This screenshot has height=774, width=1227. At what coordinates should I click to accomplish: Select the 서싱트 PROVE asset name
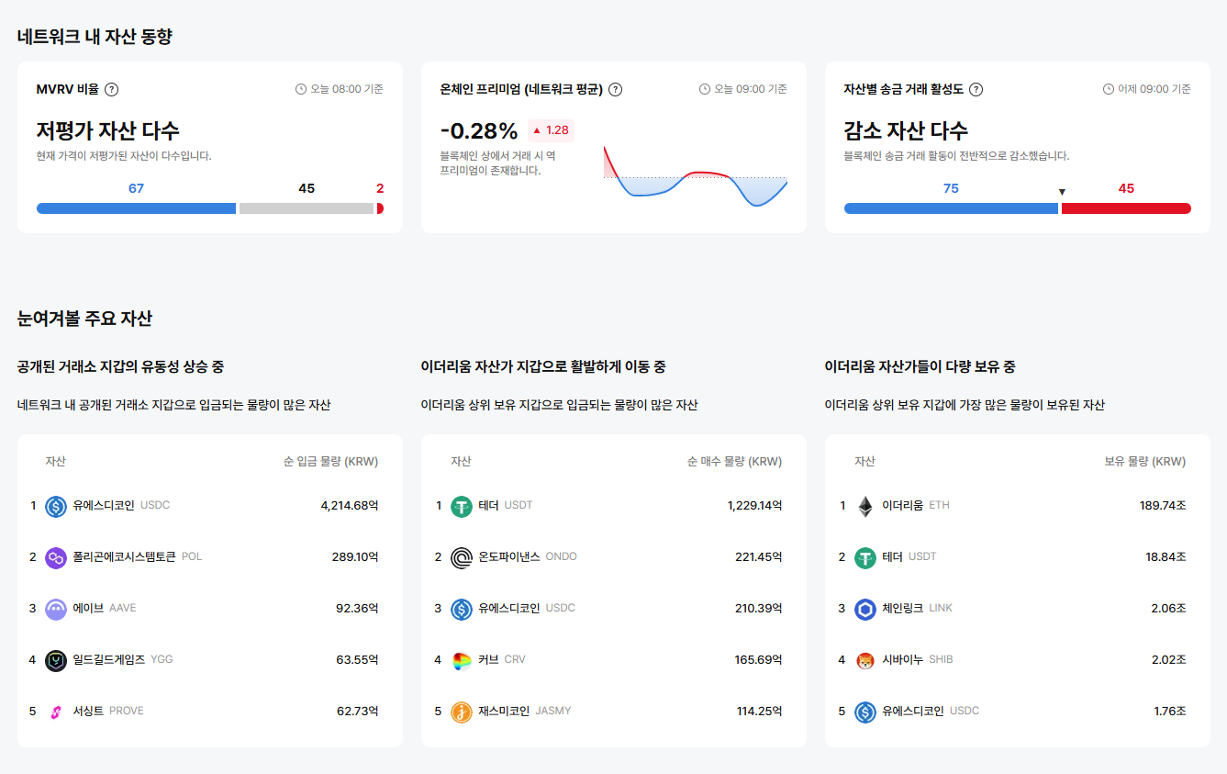[90, 711]
